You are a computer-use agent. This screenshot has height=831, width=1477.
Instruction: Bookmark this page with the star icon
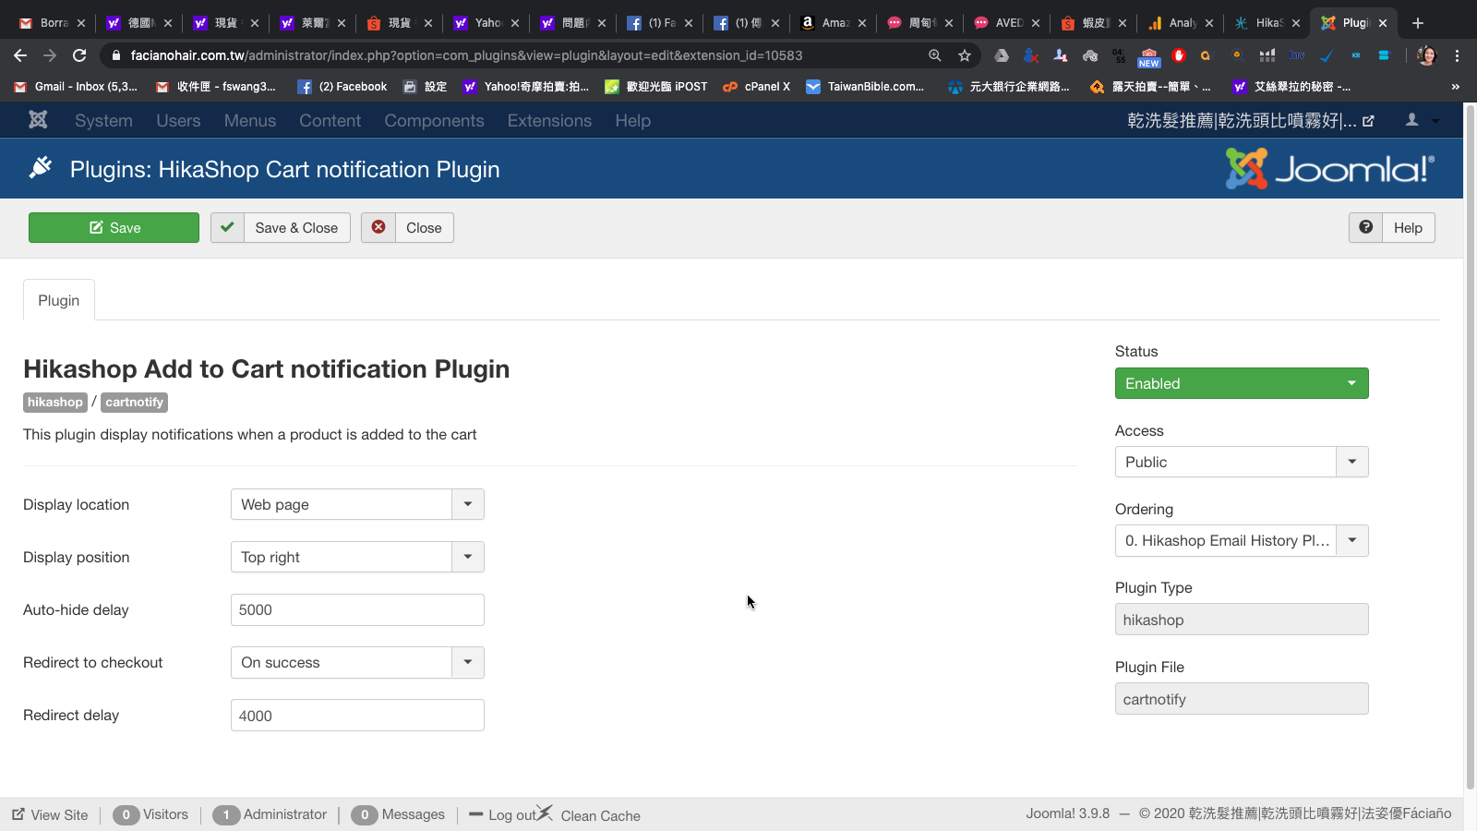pyautogui.click(x=965, y=55)
